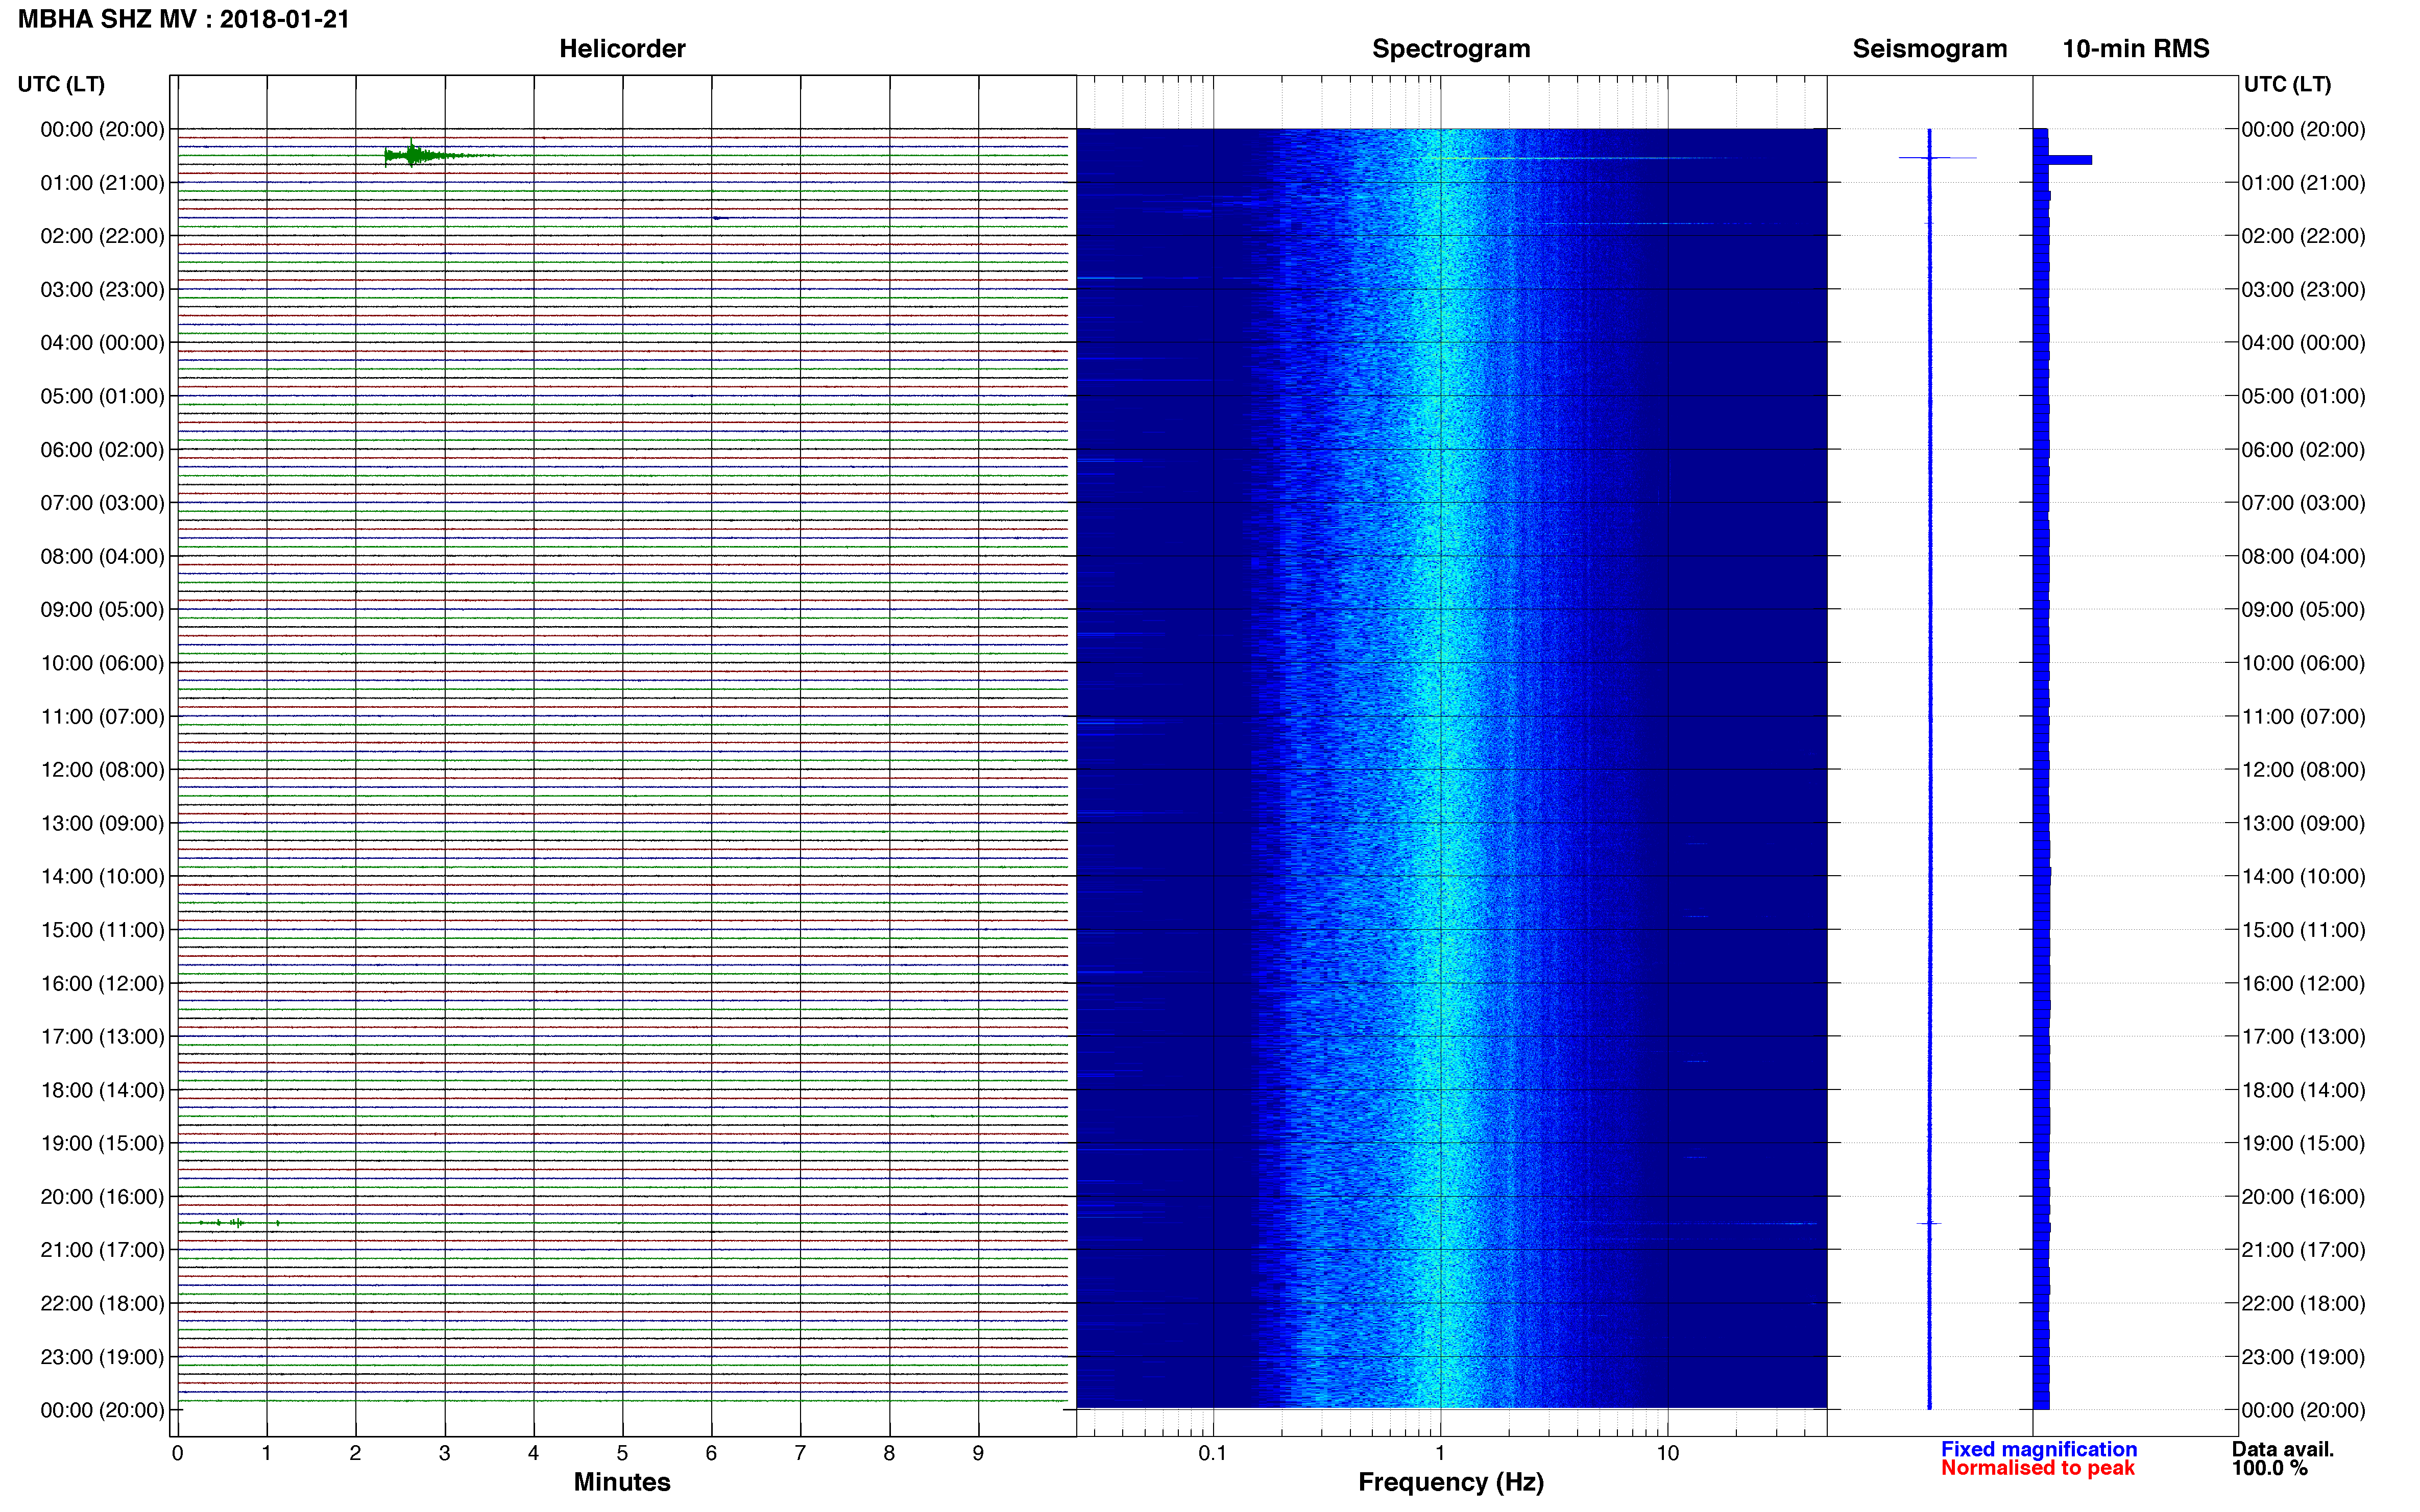Screen dimensions: 2420x1512
Task: Click the 'Data avail. 100.0 %' text
Action: (x=2282, y=1458)
